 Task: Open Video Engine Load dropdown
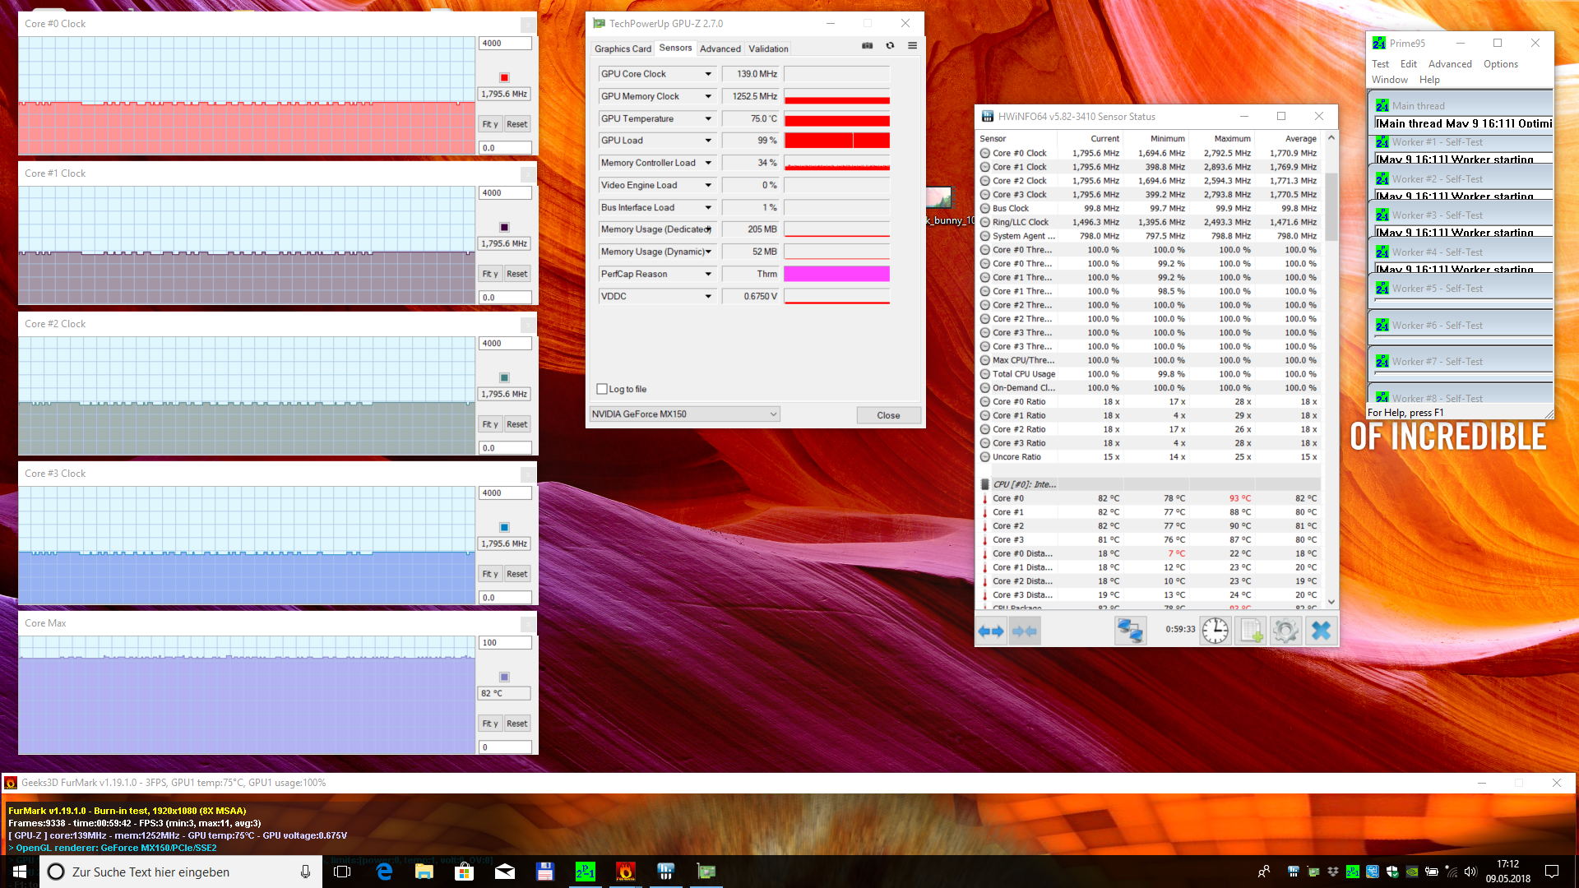tap(708, 185)
